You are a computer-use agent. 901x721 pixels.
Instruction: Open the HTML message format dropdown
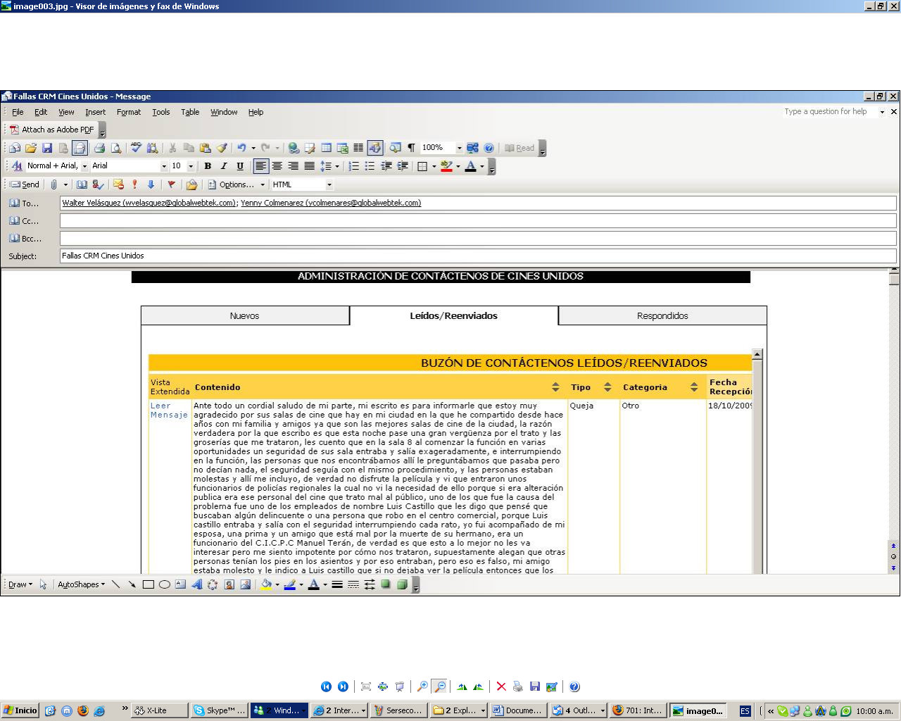click(329, 184)
